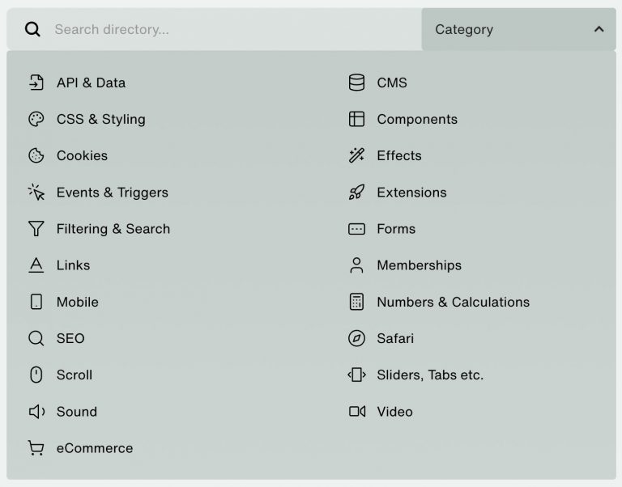Click the Effects magic wand icon
The image size is (622, 487).
(356, 155)
